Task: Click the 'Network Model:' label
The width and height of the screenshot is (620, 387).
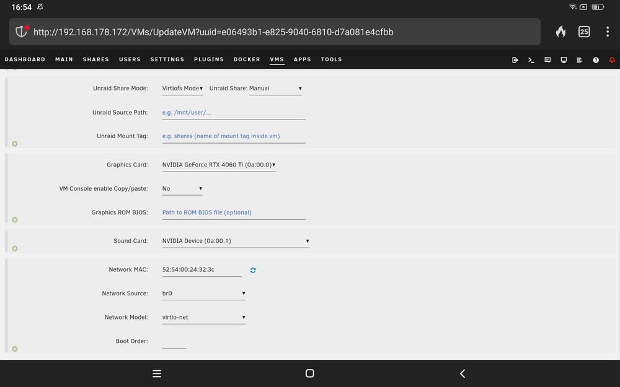Action: 126,318
